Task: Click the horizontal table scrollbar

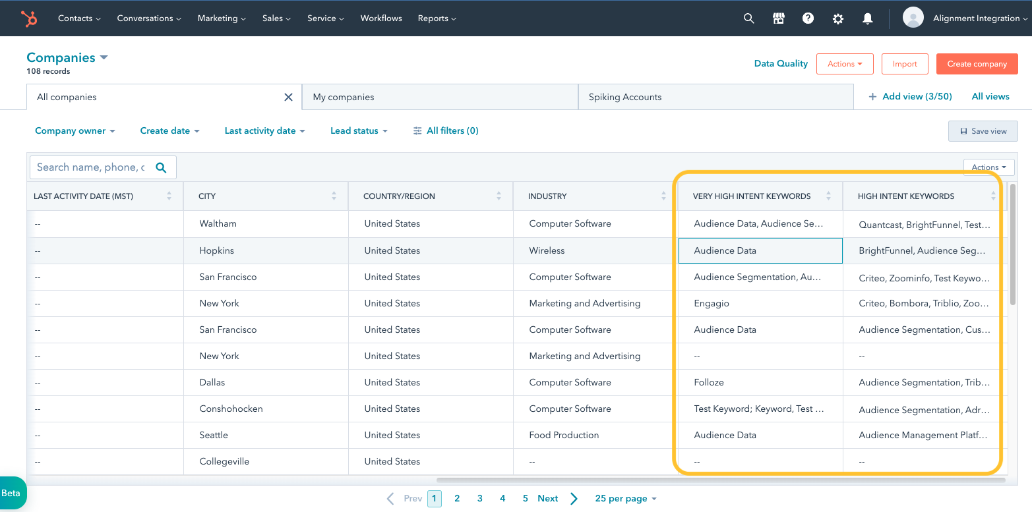Action: [720, 480]
